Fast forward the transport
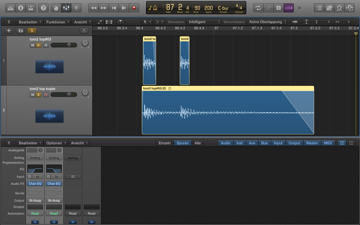Viewport: 360px width, 225px height. point(104,8)
